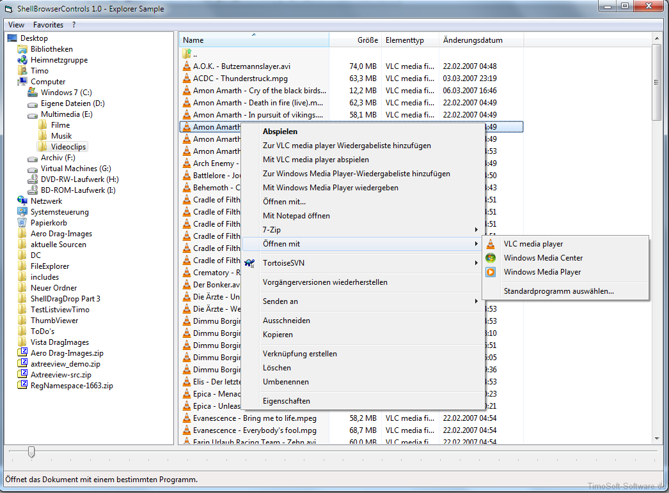The width and height of the screenshot is (669, 493).
Task: Expand the TortoiseSVN submenu arrow
Action: pos(476,263)
